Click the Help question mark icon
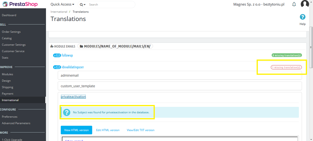 point(303,17)
